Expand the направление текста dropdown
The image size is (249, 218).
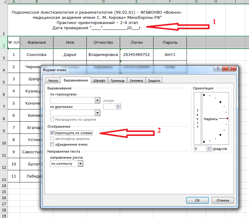click(80, 164)
